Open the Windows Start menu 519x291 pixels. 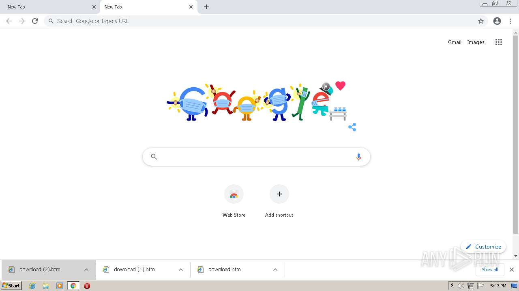click(x=11, y=286)
